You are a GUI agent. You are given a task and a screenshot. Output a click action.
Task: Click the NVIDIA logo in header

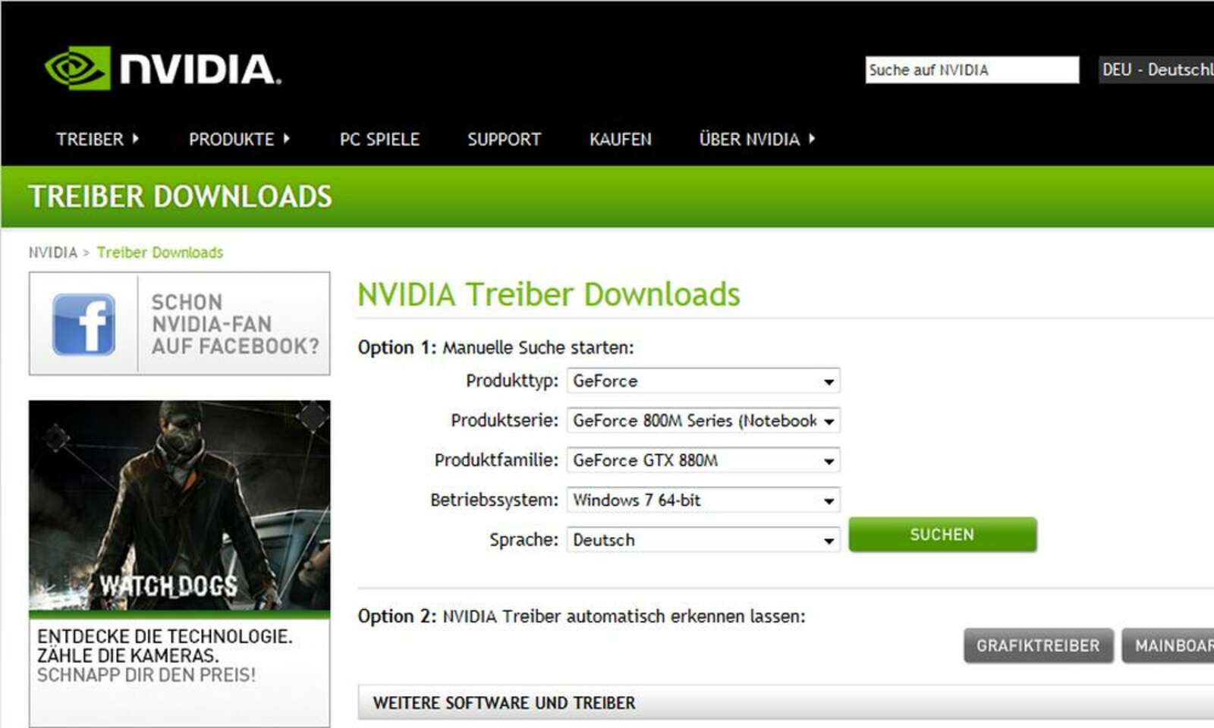(x=162, y=68)
